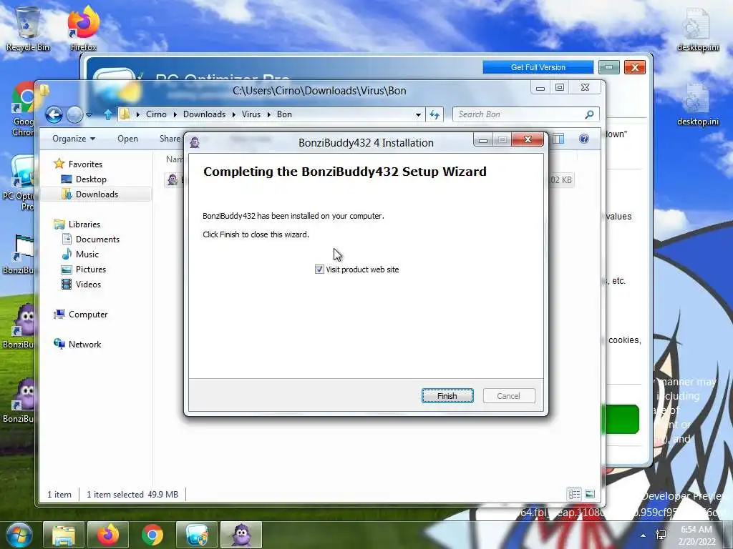Click PC Optimizer Pro on the taskbar
The height and width of the screenshot is (549, 733).
[x=197, y=535]
